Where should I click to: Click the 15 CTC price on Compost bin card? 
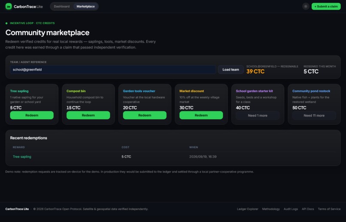coord(73,108)
